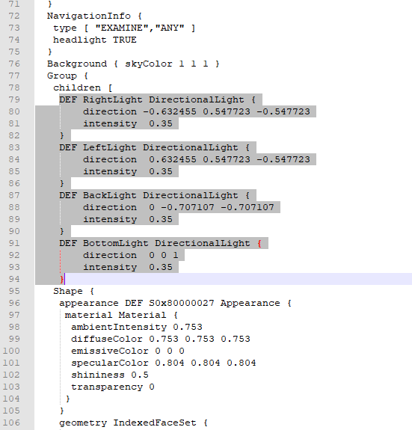The height and width of the screenshot is (430, 412).
Task: Click line number 100 in margin
Action: click(11, 351)
